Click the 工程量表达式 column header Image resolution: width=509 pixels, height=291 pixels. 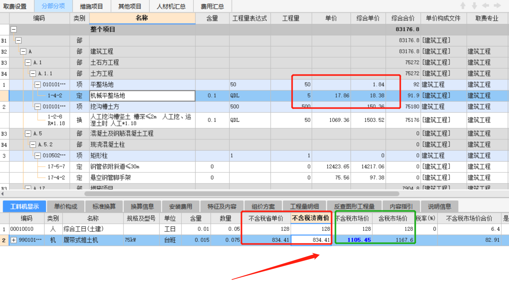pyautogui.click(x=250, y=18)
